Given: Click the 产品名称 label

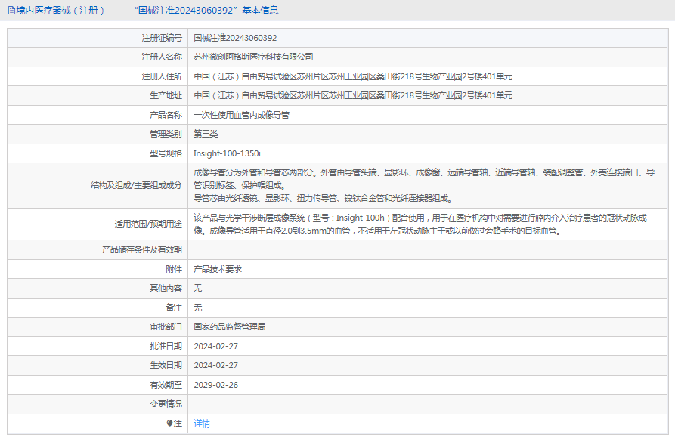Looking at the screenshot, I should coord(166,115).
